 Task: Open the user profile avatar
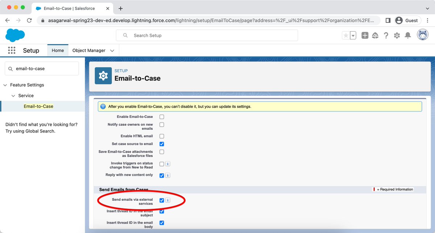(423, 35)
